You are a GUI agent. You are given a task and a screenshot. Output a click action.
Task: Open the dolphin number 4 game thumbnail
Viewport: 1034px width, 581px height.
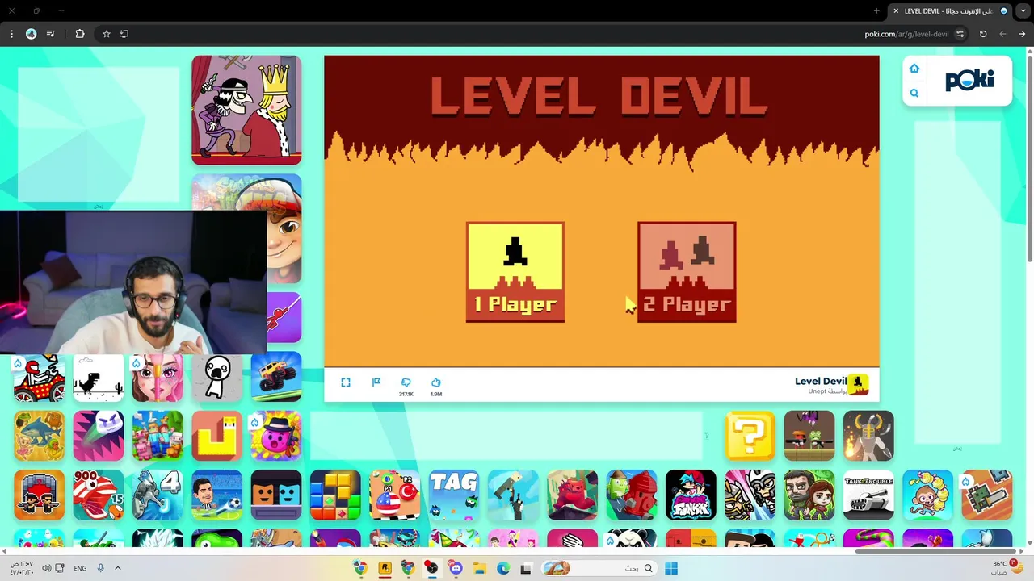158,495
